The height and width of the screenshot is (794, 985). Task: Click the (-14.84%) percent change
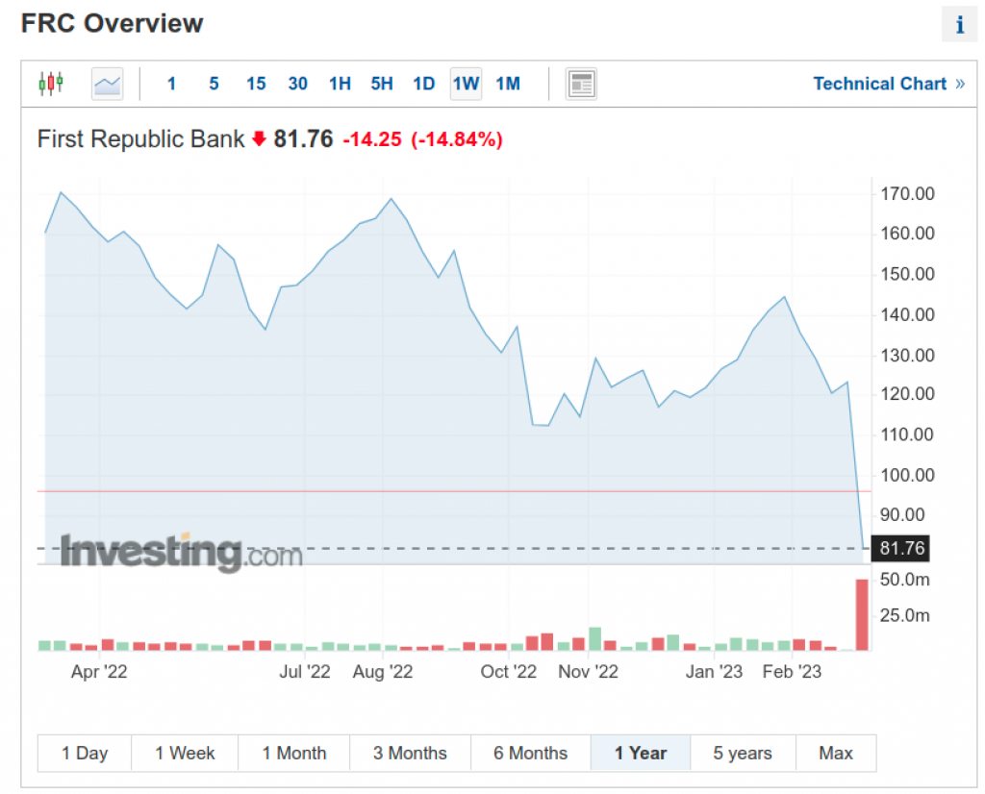point(457,139)
